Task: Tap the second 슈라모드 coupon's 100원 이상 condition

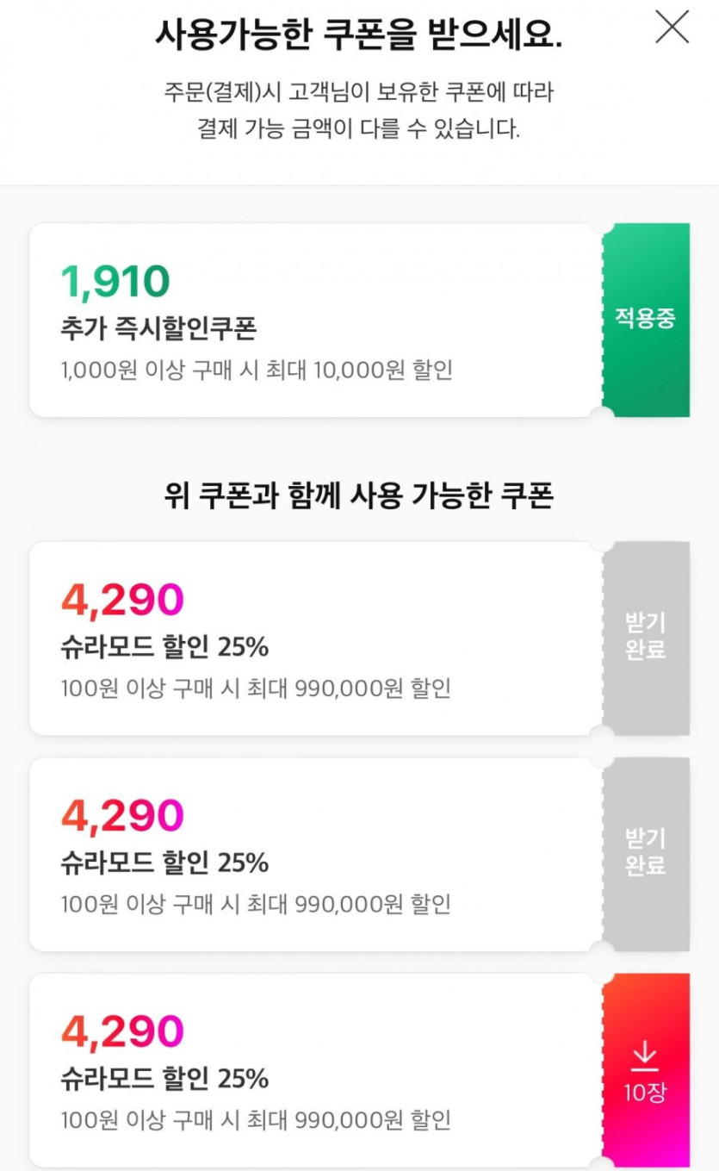Action: 256,905
